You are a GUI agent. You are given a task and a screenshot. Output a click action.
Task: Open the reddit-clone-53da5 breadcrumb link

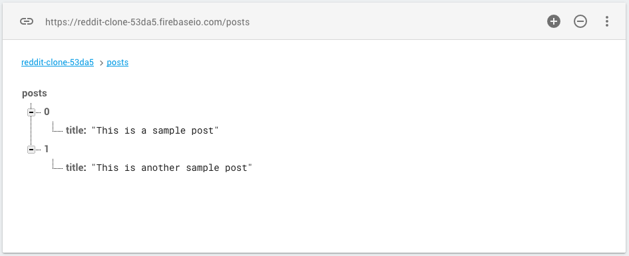click(57, 63)
